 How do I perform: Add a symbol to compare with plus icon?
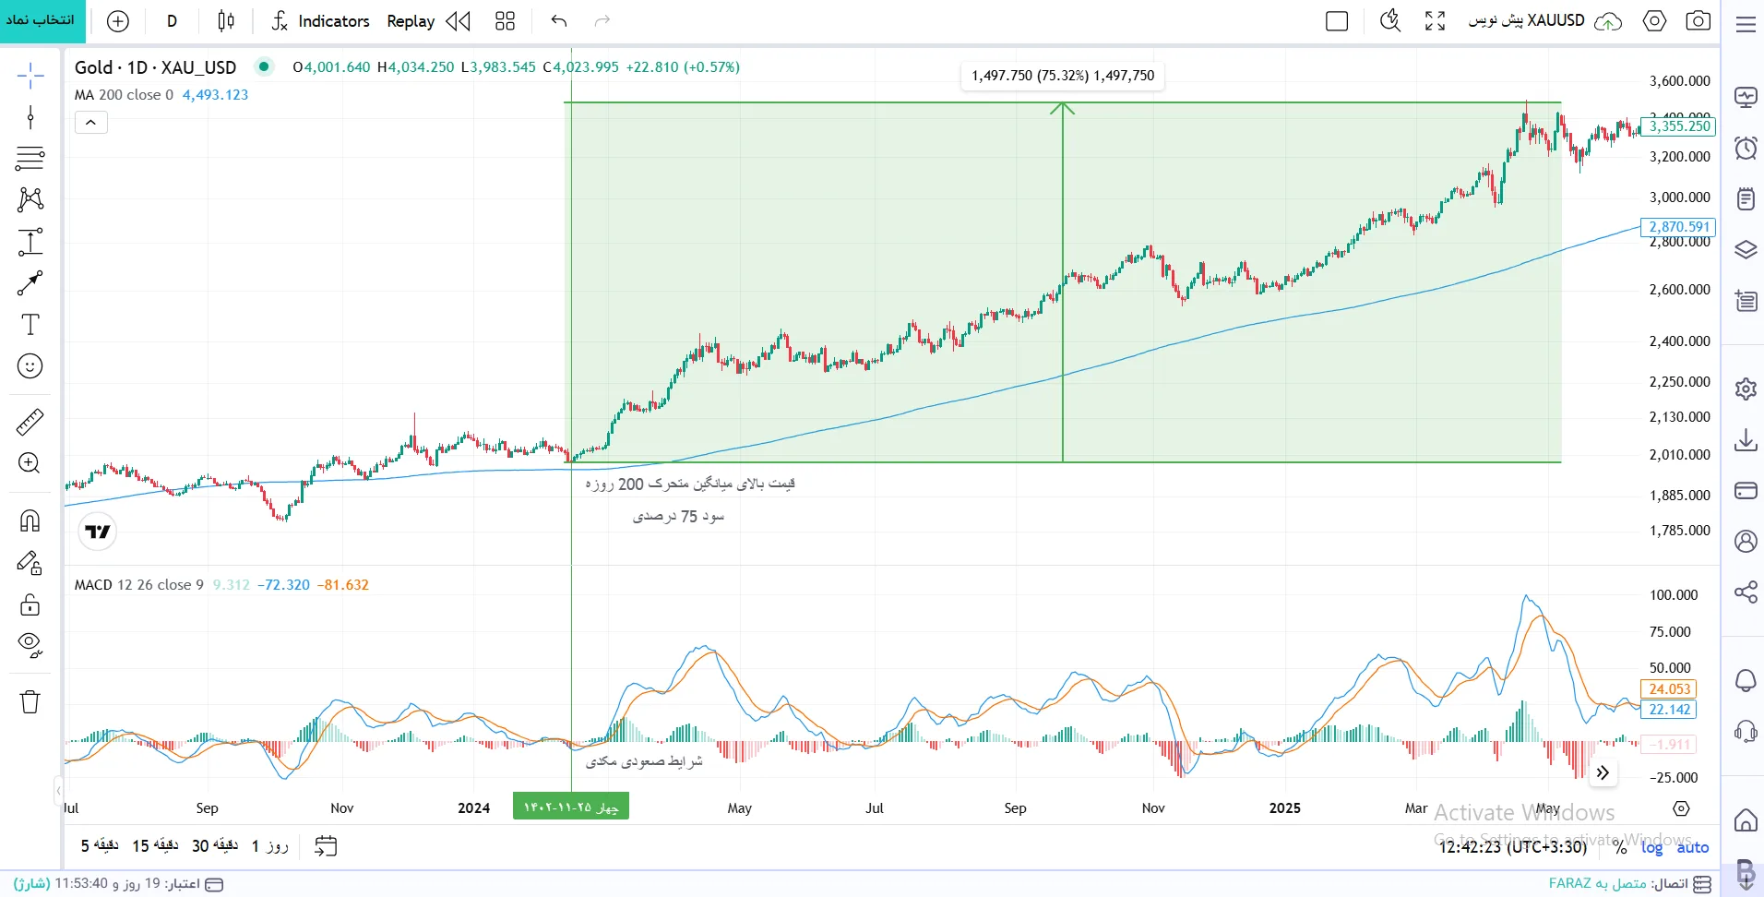click(118, 21)
